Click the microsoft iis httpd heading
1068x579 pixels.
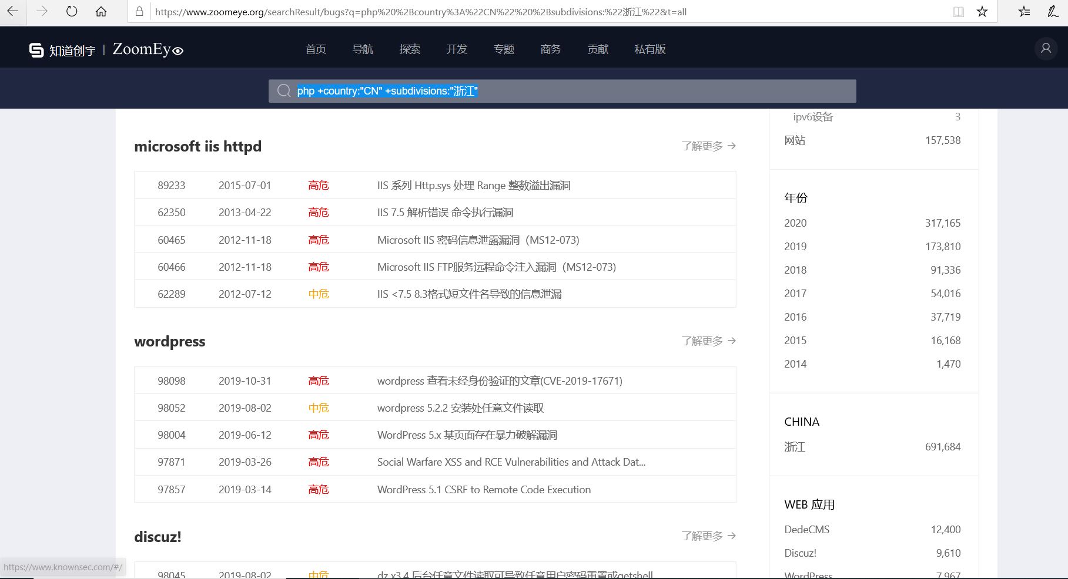click(x=197, y=146)
